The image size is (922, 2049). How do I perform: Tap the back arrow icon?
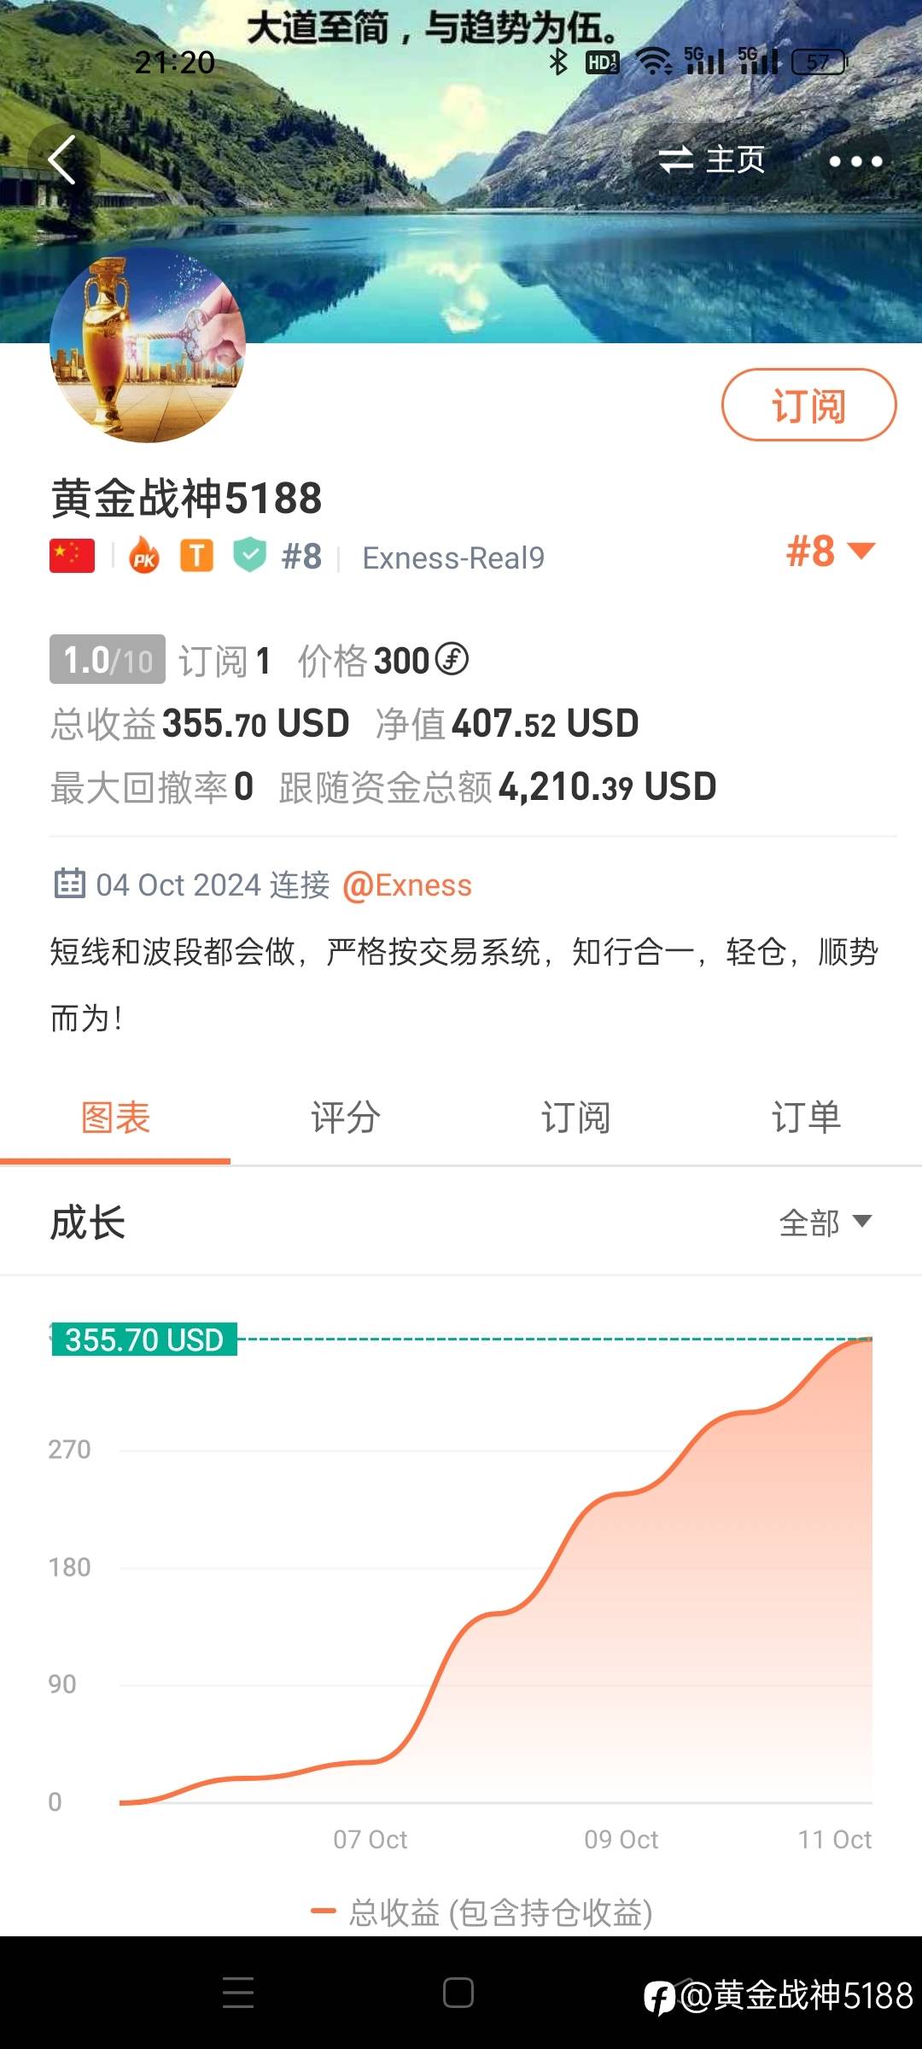pos(62,160)
